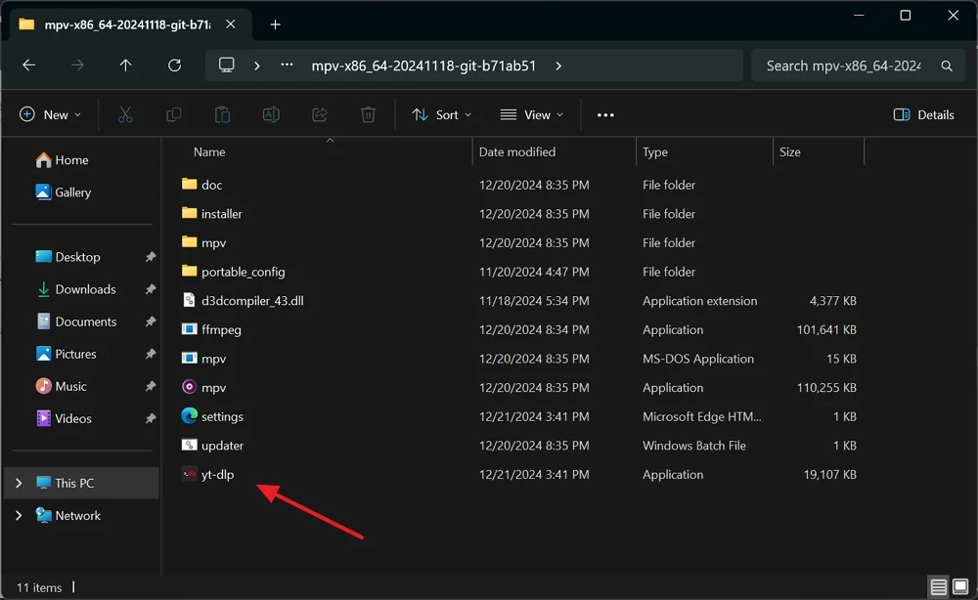Click portable_config date 11/20/2024 4:47 PM
Viewport: 978px width, 600px height.
tap(534, 272)
